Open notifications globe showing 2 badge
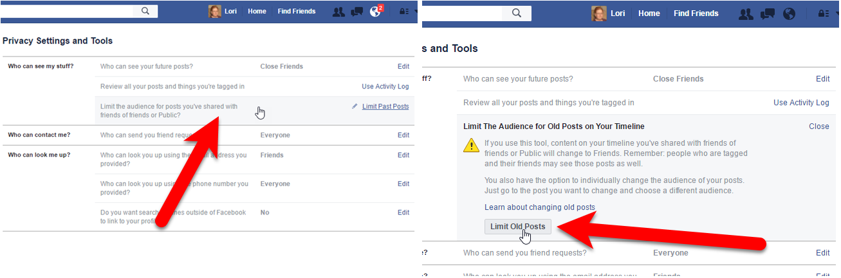The height and width of the screenshot is (278, 841). 376,12
